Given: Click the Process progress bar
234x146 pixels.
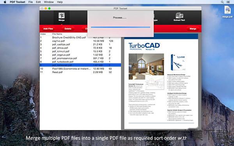Looking at the screenshot, I should coord(121,27).
